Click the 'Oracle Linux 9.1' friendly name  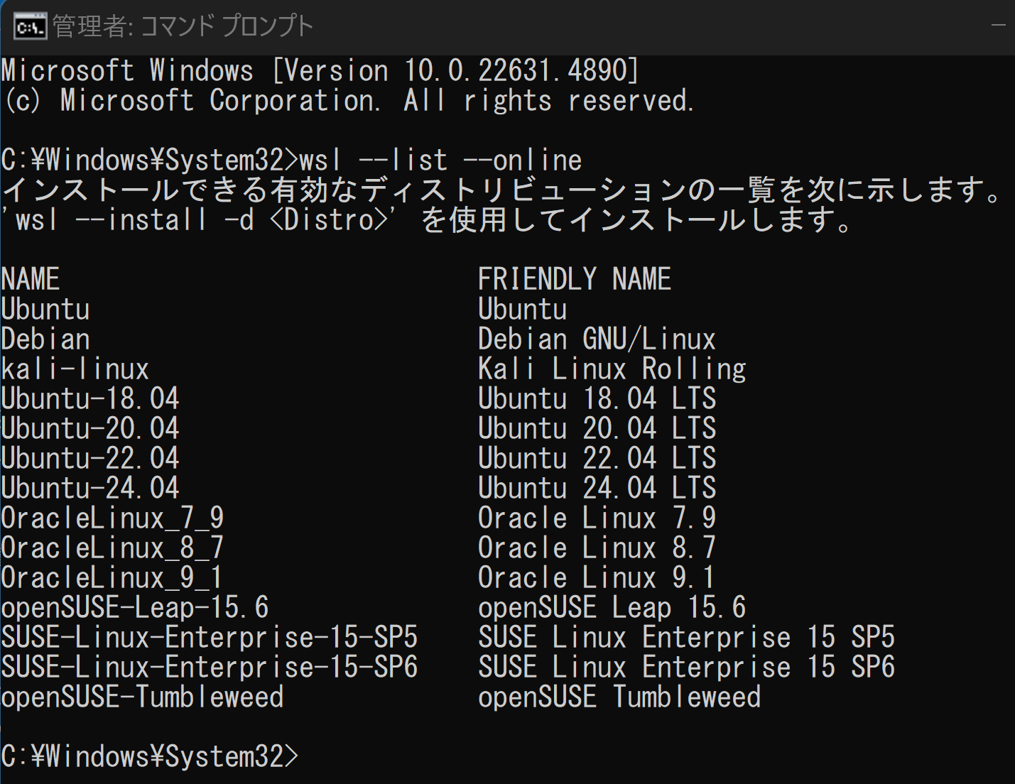(597, 577)
